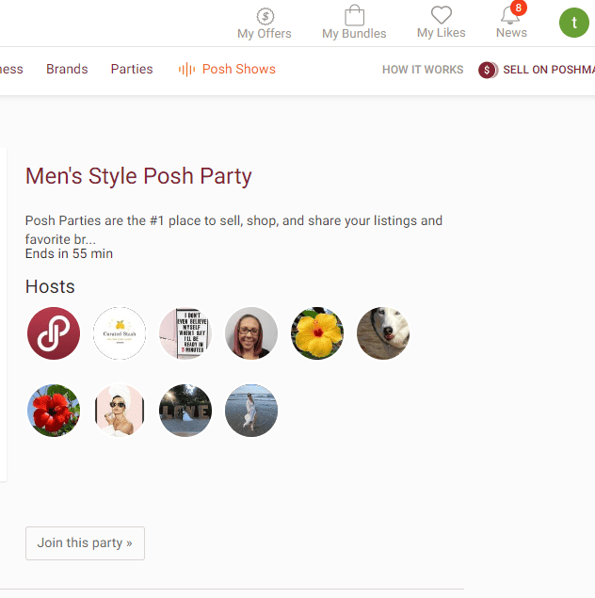Open host with yellow hibiscus avatar
The image size is (595, 598).
317,333
